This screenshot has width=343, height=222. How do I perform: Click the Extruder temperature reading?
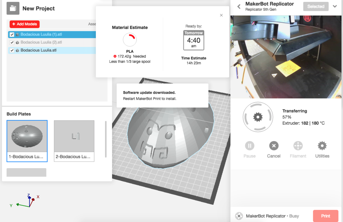(303, 123)
